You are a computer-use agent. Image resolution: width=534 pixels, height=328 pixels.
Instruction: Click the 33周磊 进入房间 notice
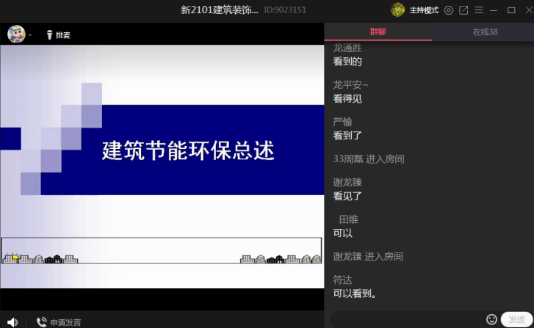coord(369,159)
